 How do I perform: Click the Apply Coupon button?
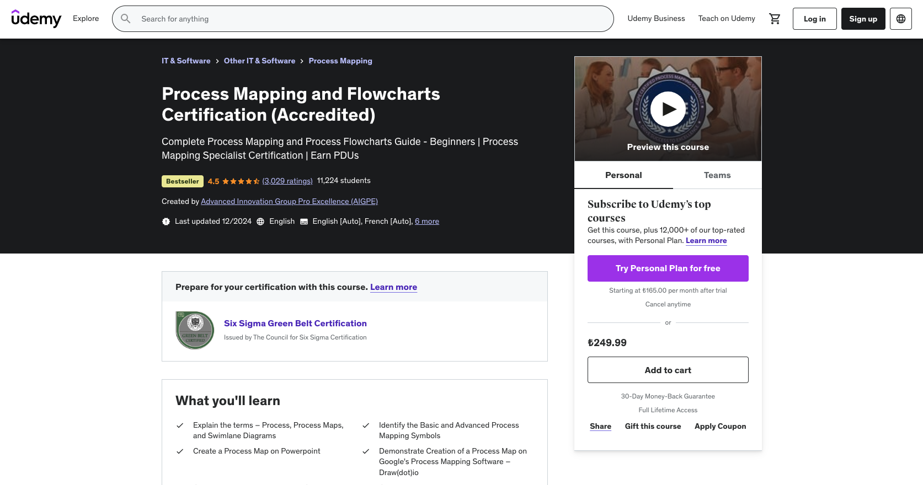tap(720, 427)
